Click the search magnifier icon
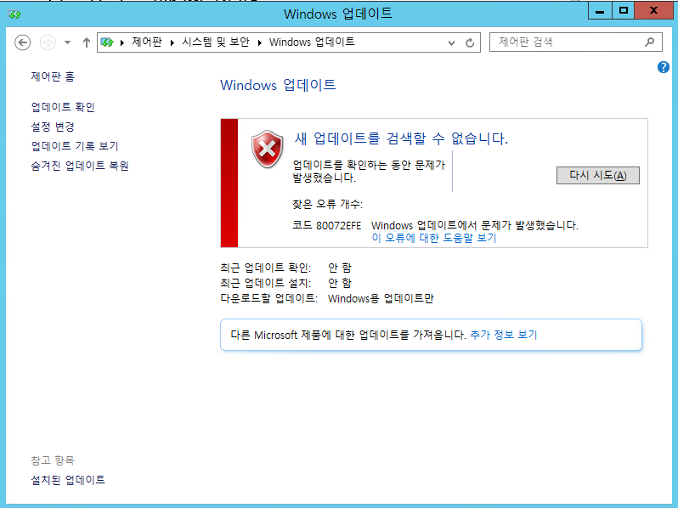Image resolution: width=678 pixels, height=508 pixels. pyautogui.click(x=649, y=42)
